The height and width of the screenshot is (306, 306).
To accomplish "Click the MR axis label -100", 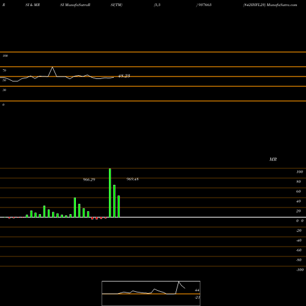I will (300, 270).
